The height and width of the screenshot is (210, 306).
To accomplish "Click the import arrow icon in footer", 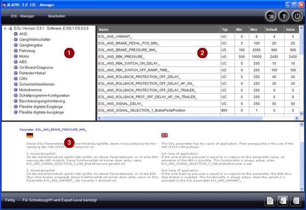I will 283,200.
